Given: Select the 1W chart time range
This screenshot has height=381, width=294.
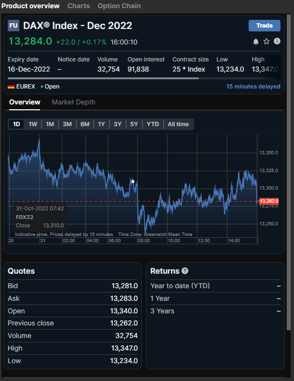Looking at the screenshot, I should tap(33, 124).
